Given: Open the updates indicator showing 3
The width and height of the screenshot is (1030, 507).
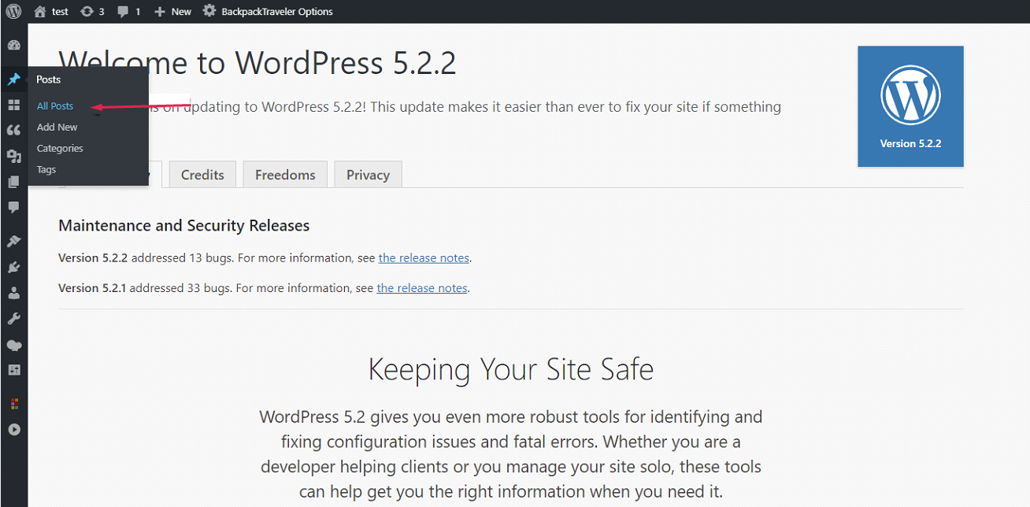Looking at the screenshot, I should pyautogui.click(x=92, y=11).
